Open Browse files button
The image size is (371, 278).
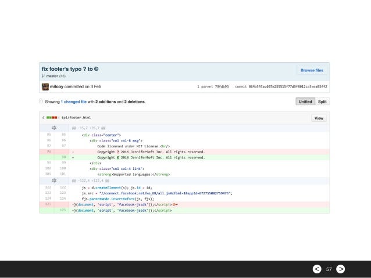312,70
